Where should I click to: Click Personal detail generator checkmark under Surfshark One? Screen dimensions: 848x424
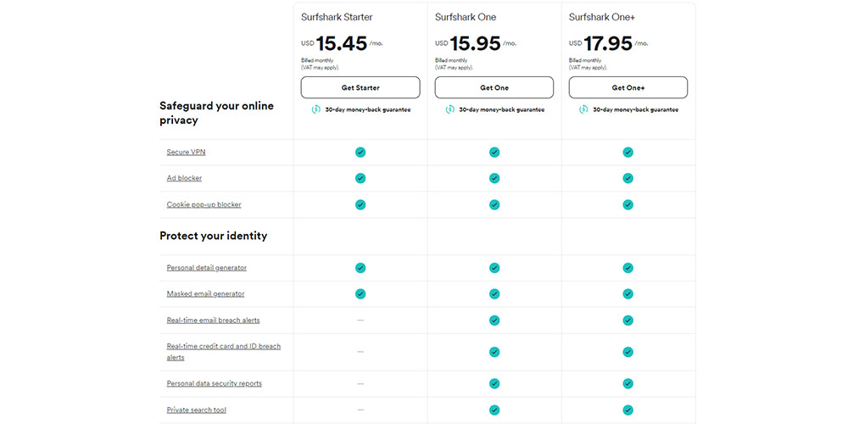click(494, 268)
